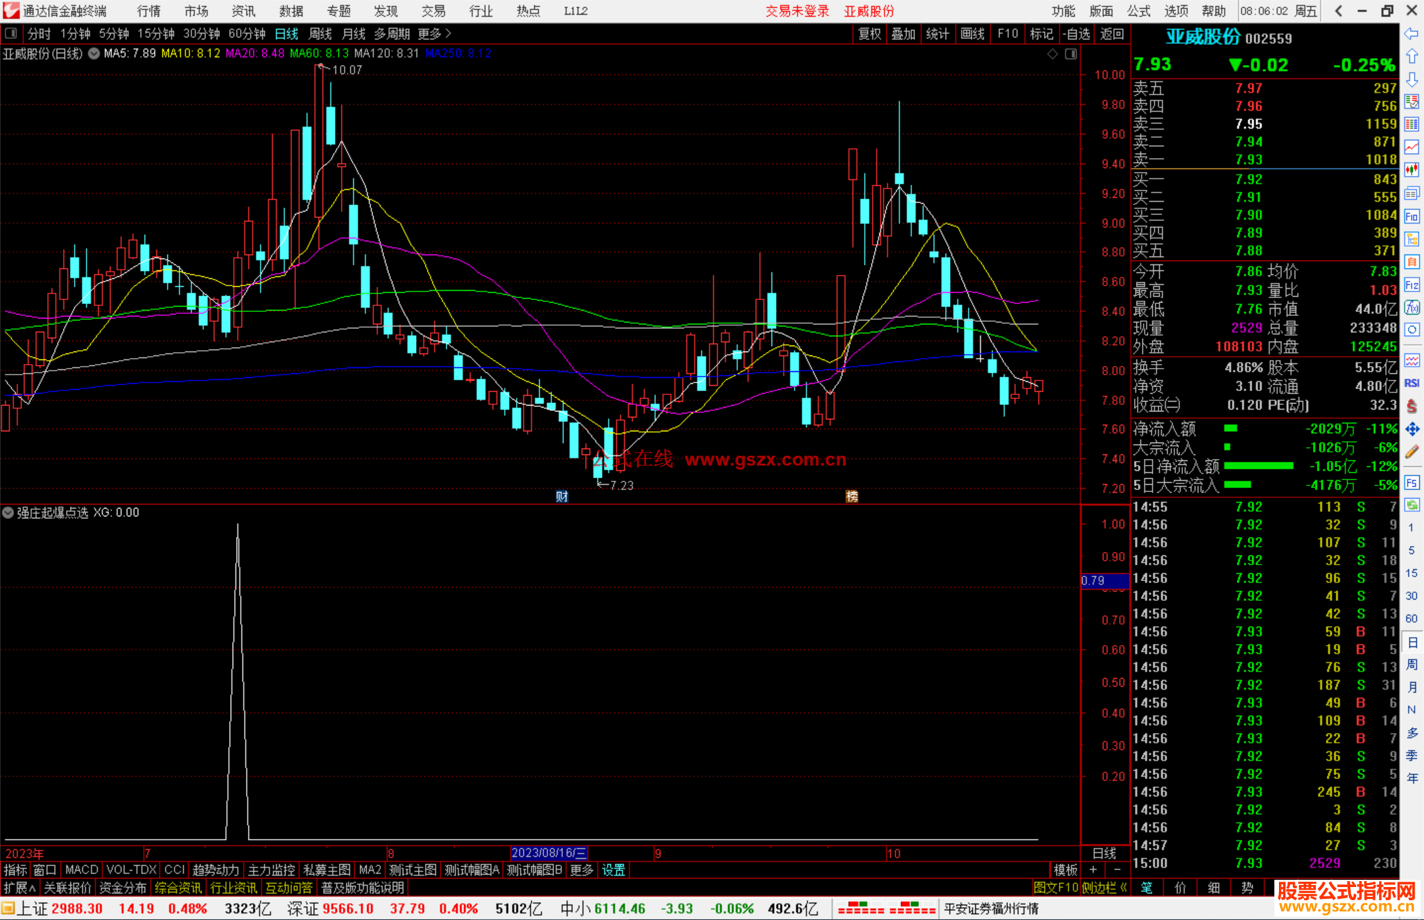Click the back arrow icon in sidebar
The width and height of the screenshot is (1424, 920).
pos(1411,34)
